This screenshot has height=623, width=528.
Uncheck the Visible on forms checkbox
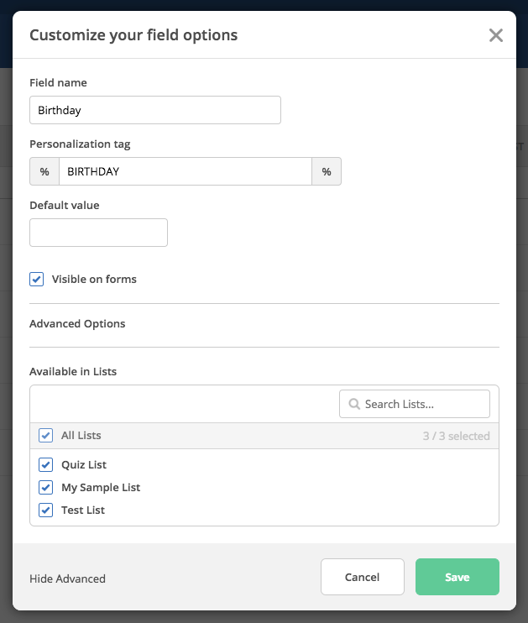click(37, 279)
